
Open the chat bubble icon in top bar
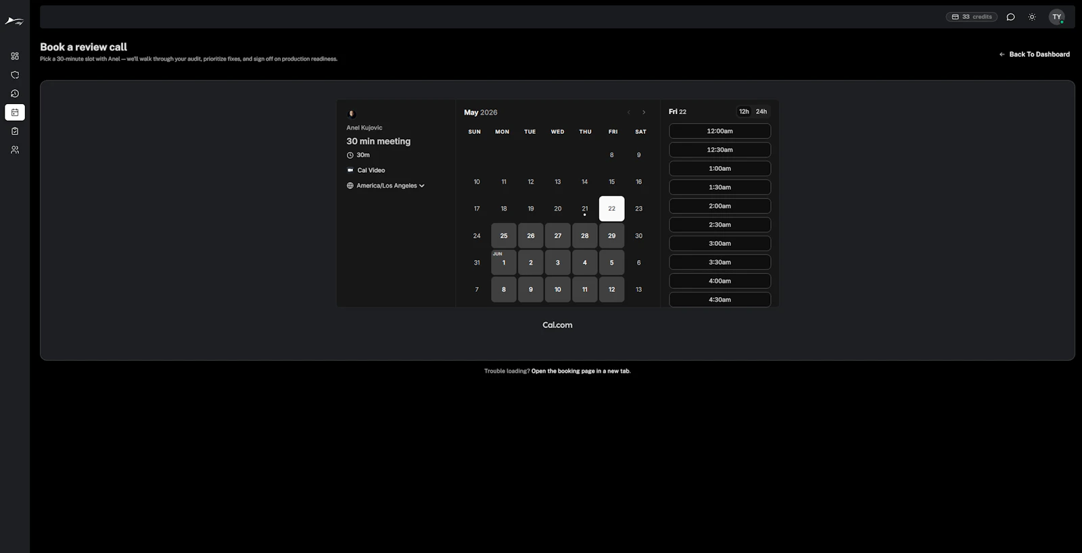(x=1010, y=17)
